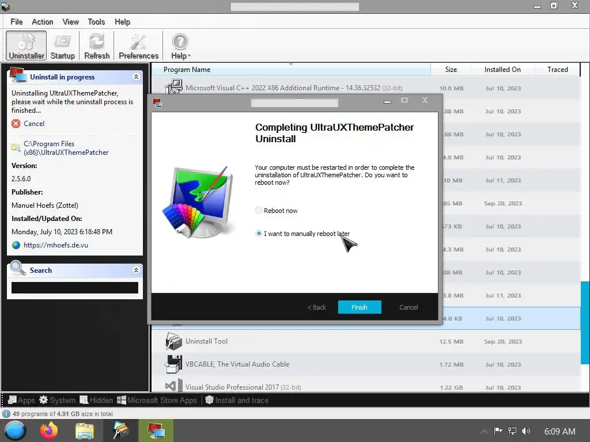590x442 pixels.
Task: Cancel the uninstall in the sidebar
Action: click(x=34, y=124)
